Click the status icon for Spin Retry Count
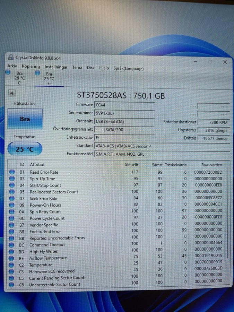 point(12,211)
